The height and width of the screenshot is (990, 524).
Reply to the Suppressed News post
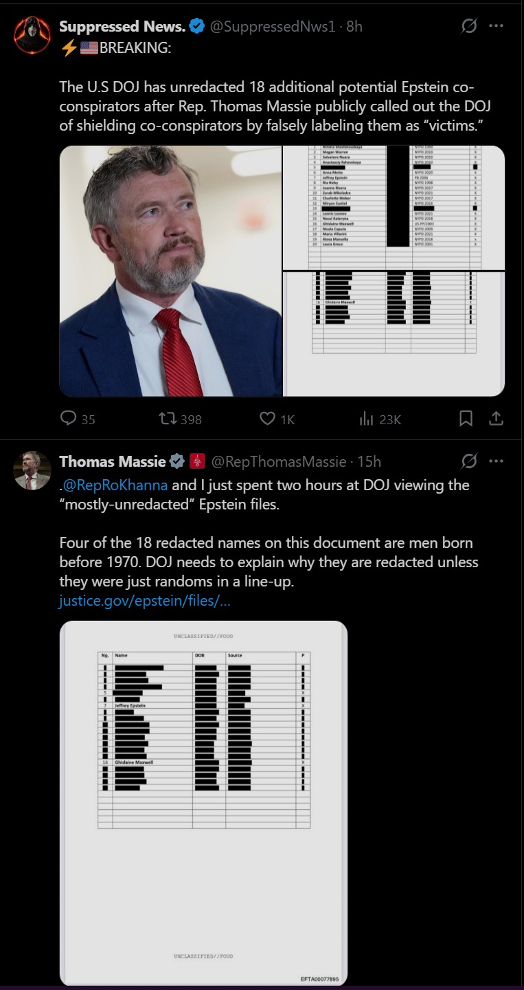point(69,418)
